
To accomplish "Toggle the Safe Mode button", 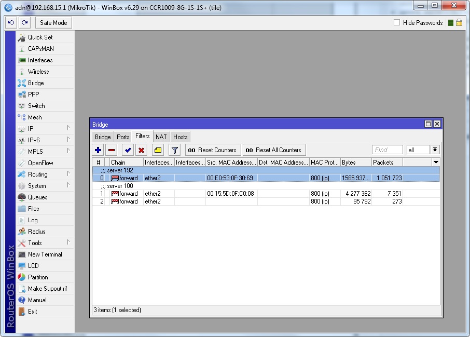I will 53,23.
